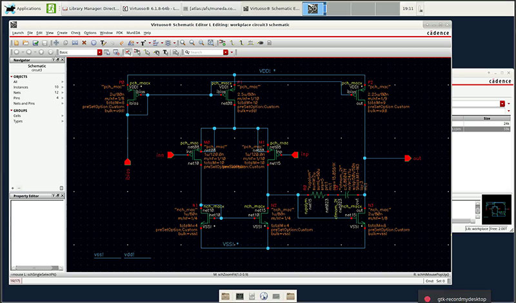Image resolution: width=516 pixels, height=303 pixels.
Task: Click the Create wire name T icon
Action: point(143,43)
